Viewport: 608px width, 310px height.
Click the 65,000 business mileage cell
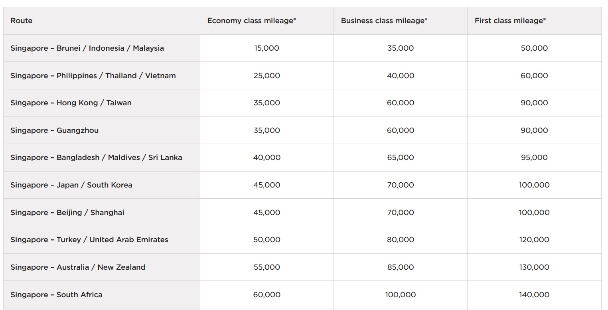click(x=400, y=158)
